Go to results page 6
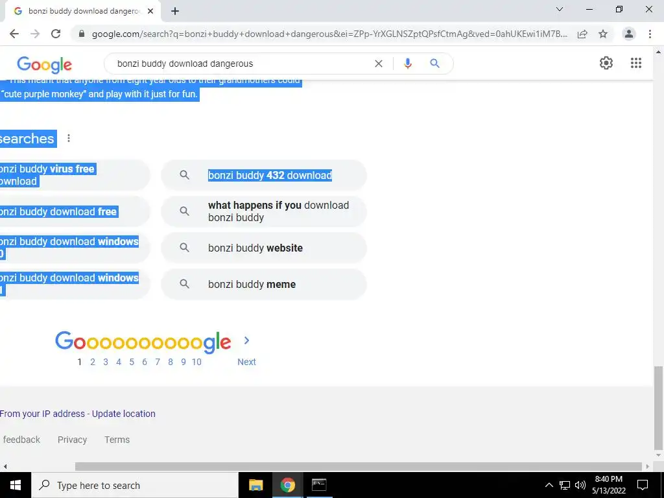The height and width of the screenshot is (498, 664). 145,362
